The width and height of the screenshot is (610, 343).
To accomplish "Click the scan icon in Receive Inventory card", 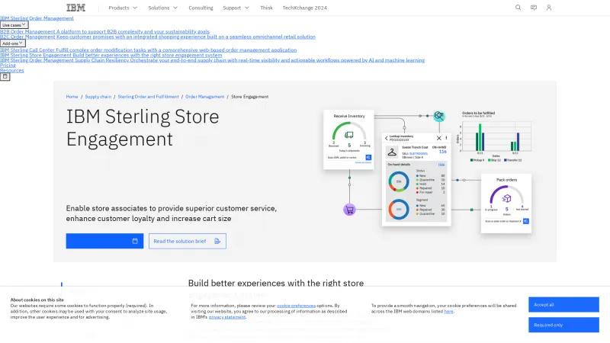I will (368, 158).
